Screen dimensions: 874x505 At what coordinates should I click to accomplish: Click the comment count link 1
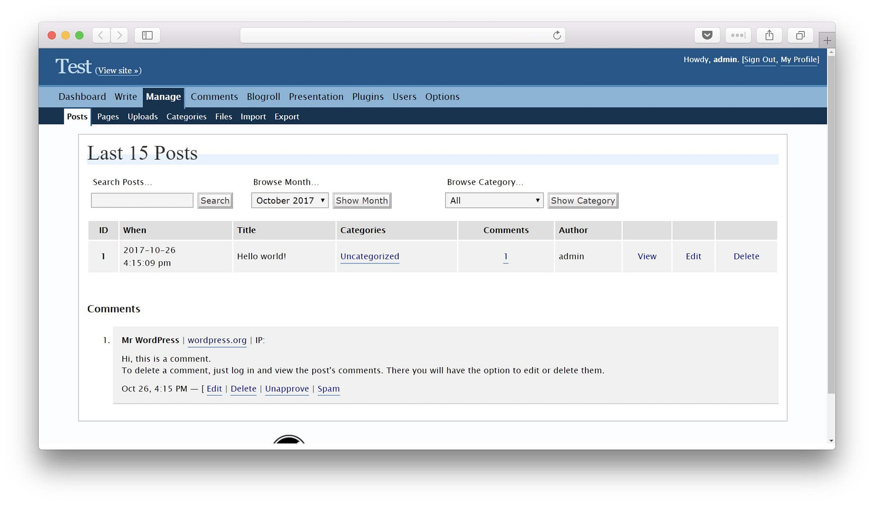pos(506,256)
